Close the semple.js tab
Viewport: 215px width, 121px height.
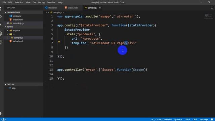tap(100, 8)
